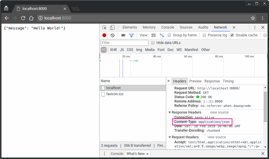Viewport: 269px width, 159px height.
Task: Click the headers pane scrollbar thumb
Action: [x=265, y=107]
